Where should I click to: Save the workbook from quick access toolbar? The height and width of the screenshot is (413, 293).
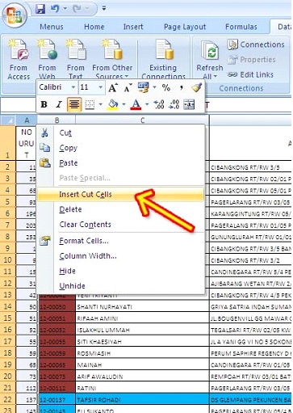pyautogui.click(x=40, y=9)
